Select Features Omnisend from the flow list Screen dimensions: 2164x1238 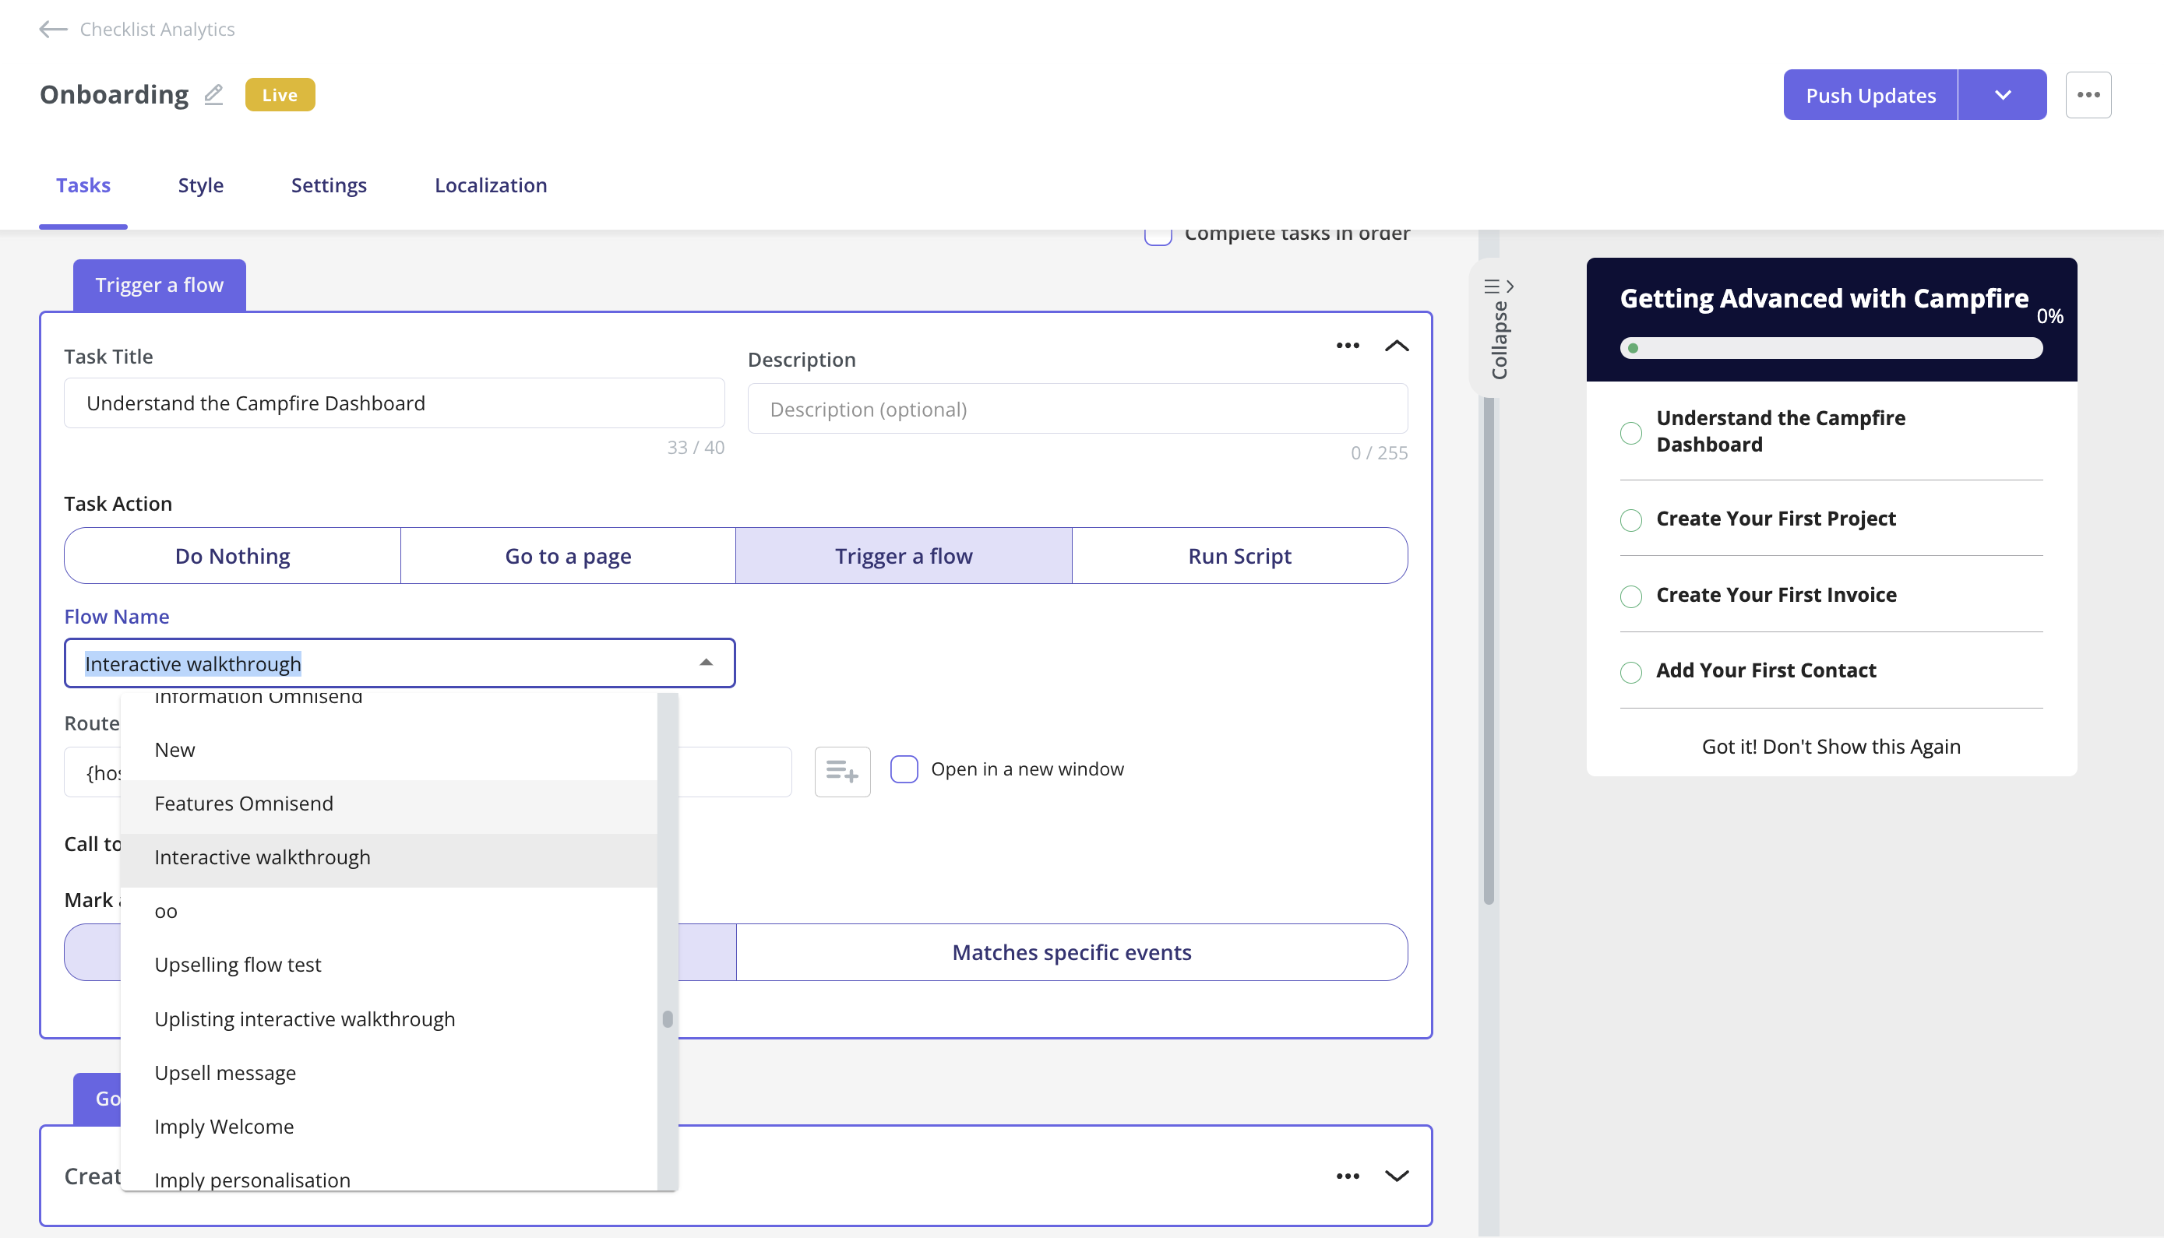(x=244, y=803)
